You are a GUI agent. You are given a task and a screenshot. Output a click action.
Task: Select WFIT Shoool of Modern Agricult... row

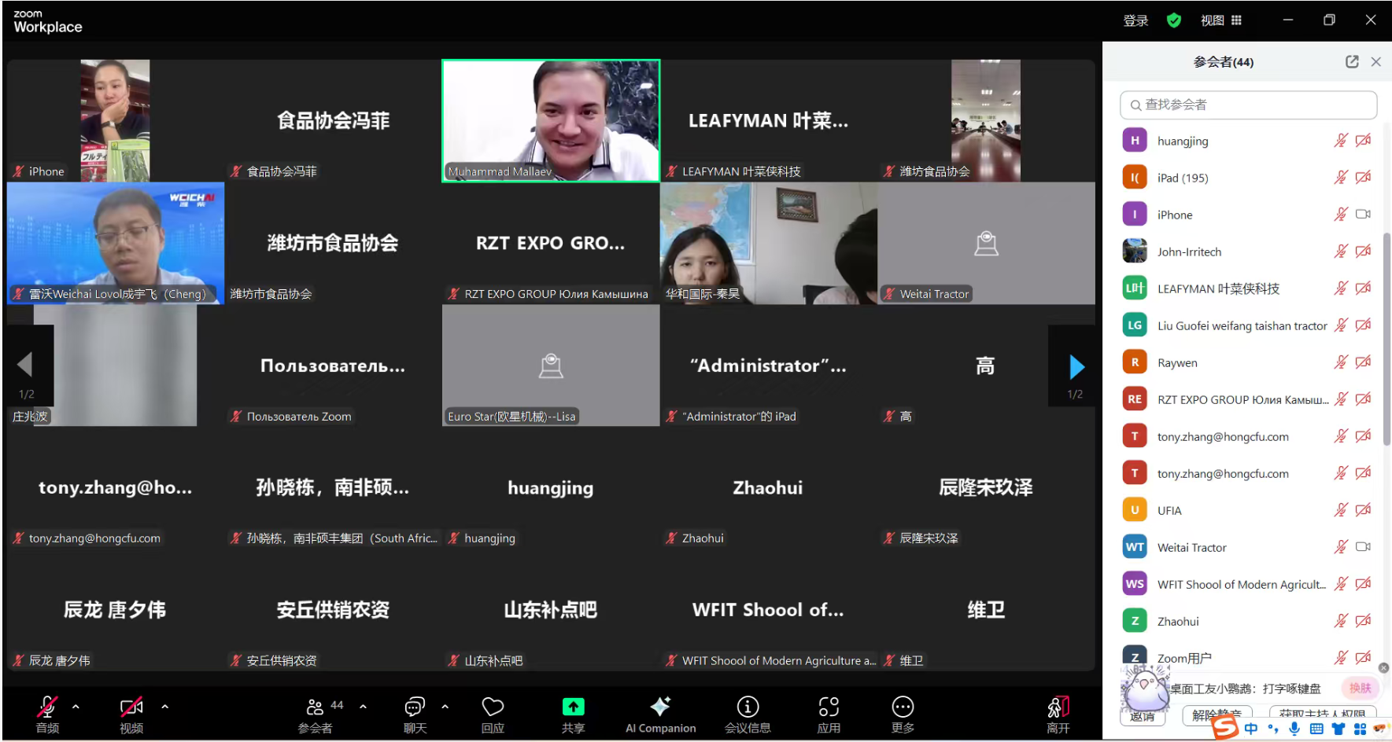click(1248, 584)
